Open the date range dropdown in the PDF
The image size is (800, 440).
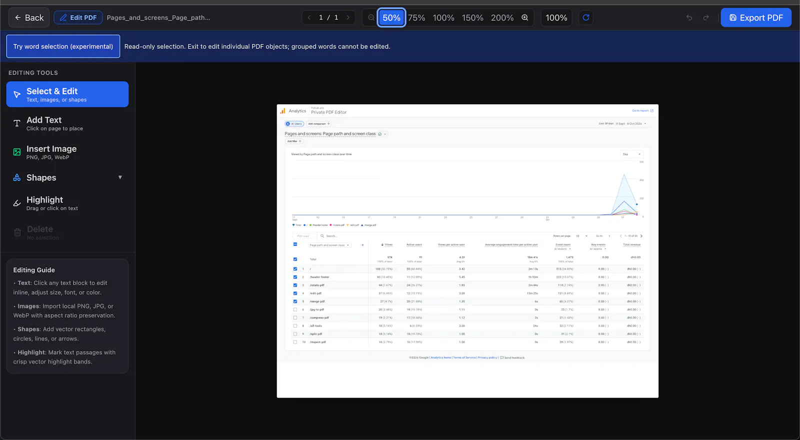click(623, 124)
